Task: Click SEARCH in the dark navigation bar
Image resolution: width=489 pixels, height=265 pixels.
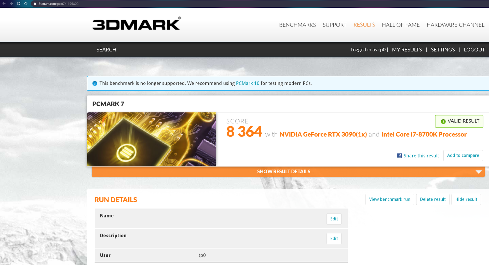Action: pos(106,50)
